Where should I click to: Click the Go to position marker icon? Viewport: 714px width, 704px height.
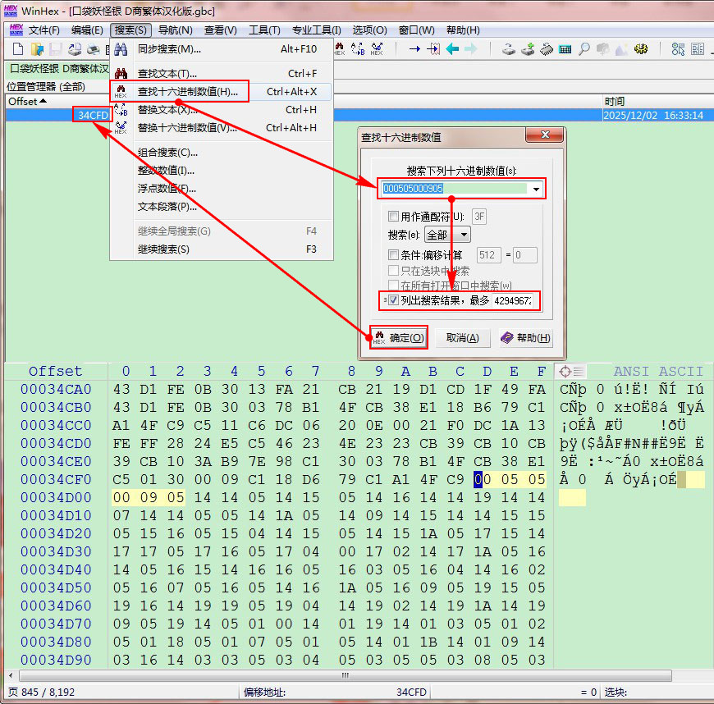tap(433, 48)
